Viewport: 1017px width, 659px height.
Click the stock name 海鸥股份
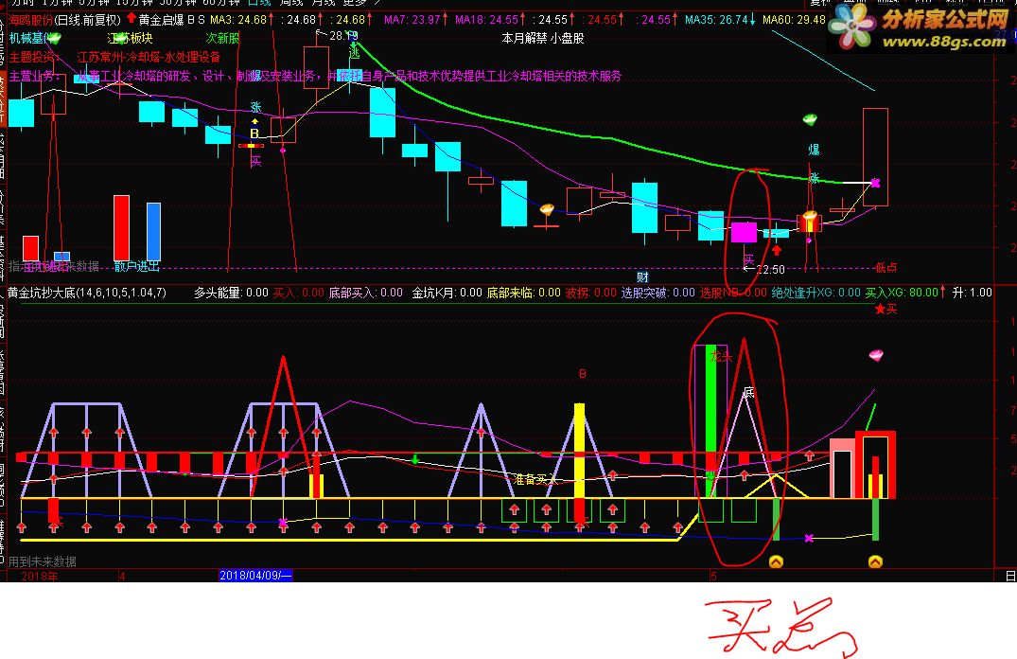coord(30,20)
